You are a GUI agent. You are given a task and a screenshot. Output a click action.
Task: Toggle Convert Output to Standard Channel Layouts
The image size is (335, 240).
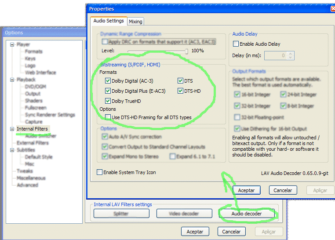[105, 146]
